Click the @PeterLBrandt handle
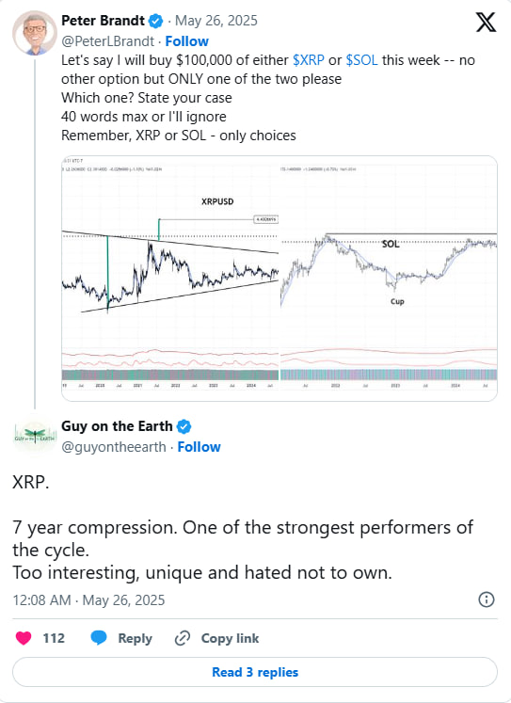511x703 pixels. 107,41
